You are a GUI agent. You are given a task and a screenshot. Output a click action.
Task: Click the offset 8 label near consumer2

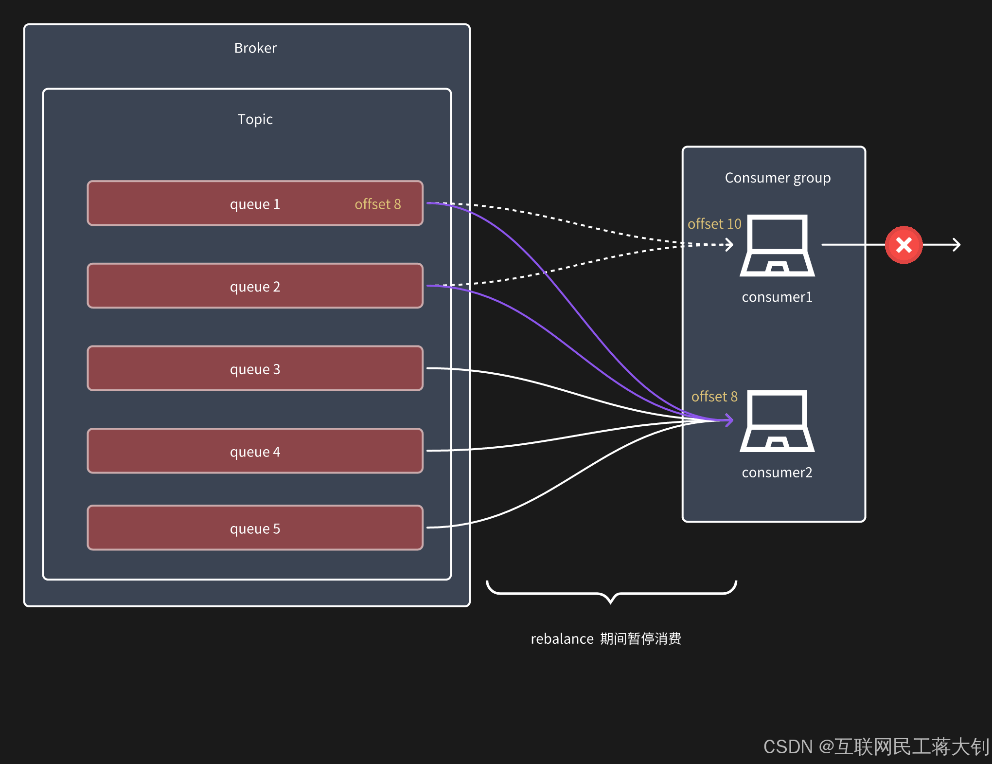click(714, 397)
